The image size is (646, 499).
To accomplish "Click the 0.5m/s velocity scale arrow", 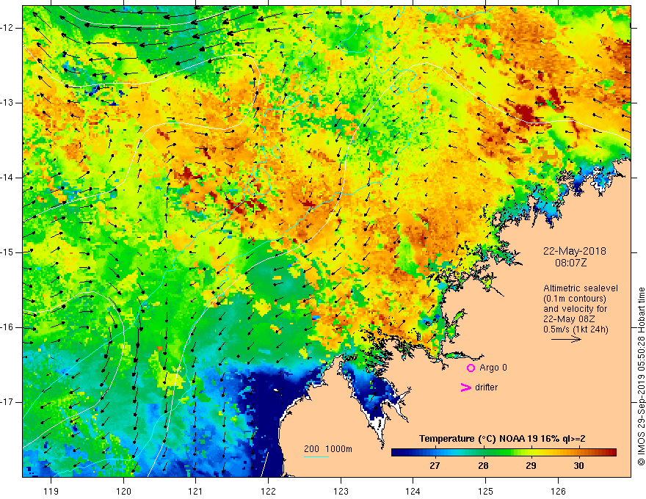I will (x=566, y=339).
